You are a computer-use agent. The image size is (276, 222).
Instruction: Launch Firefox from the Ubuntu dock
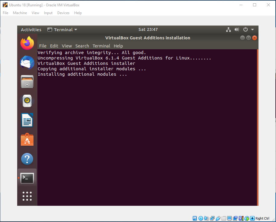(27, 43)
